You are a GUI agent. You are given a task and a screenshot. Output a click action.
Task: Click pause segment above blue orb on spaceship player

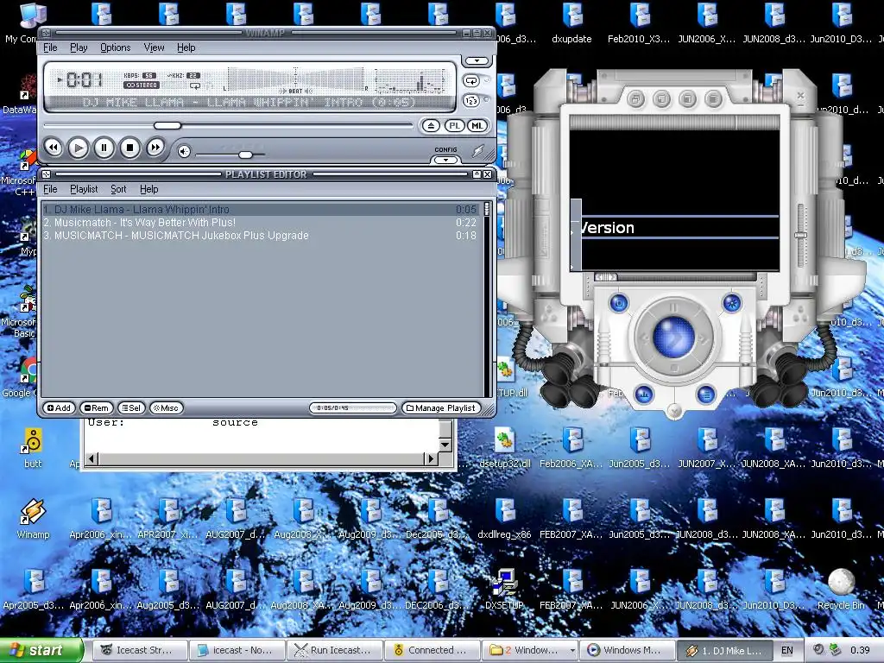coord(673,308)
